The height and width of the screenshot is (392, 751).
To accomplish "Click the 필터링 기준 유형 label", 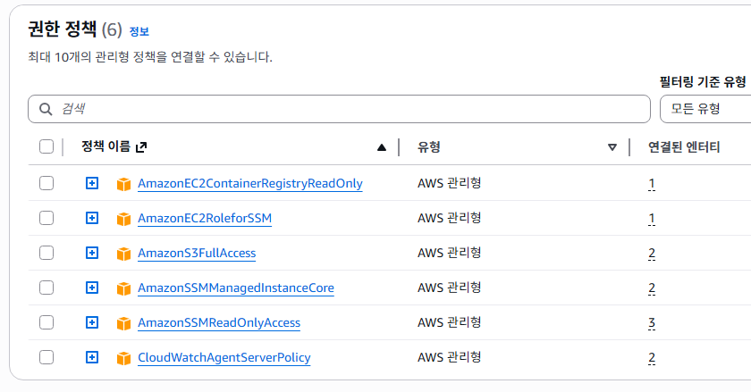I will tap(703, 82).
